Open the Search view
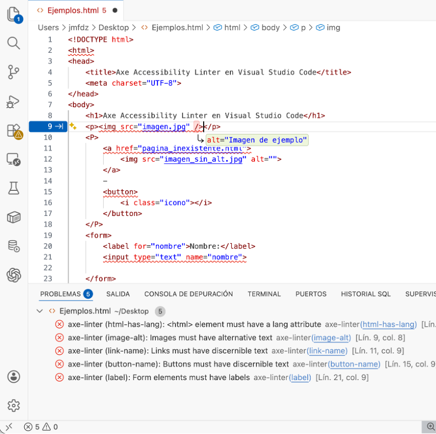 point(13,43)
